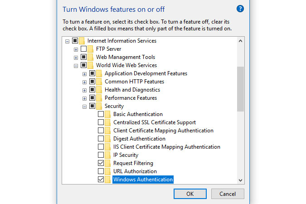Viewport: 306px width, 204px height.
Task: Click the FTP Server folder icon
Action: tap(91, 49)
